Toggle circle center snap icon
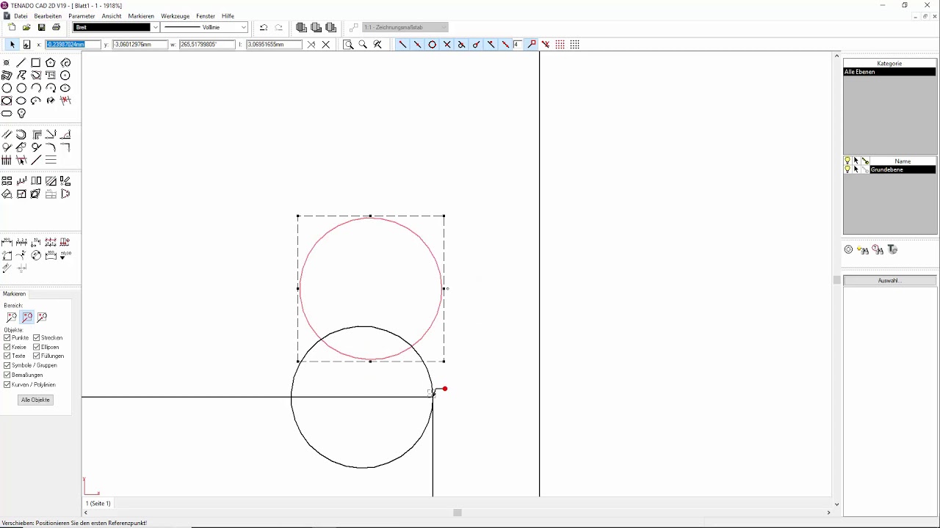This screenshot has height=528, width=940. pyautogui.click(x=432, y=45)
